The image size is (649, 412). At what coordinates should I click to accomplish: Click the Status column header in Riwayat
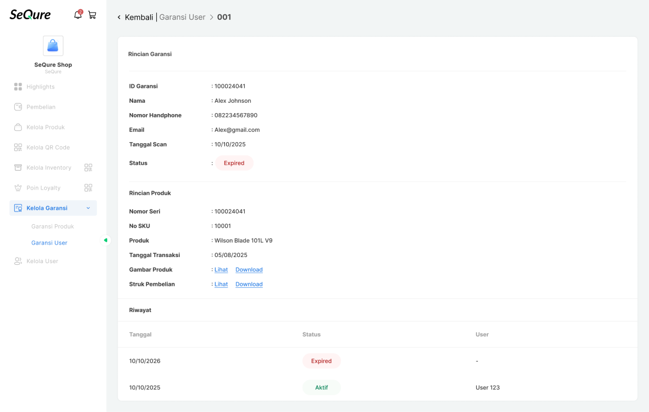click(x=312, y=335)
